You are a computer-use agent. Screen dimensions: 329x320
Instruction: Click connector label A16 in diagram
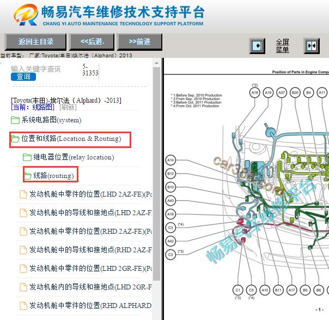[x=170, y=214]
